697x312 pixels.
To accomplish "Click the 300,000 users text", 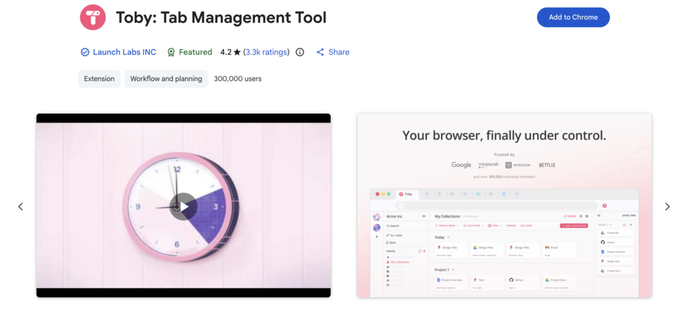I will tap(238, 79).
